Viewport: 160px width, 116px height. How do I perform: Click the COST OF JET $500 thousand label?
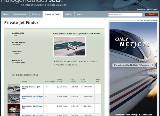click(x=19, y=62)
